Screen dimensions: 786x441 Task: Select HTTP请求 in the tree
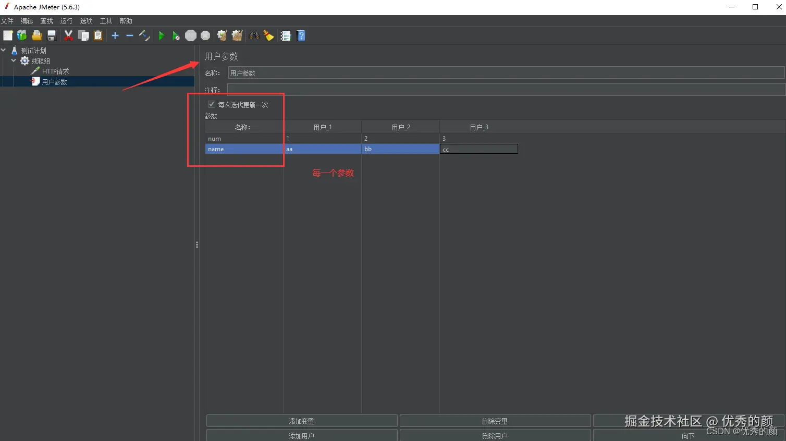coord(56,71)
